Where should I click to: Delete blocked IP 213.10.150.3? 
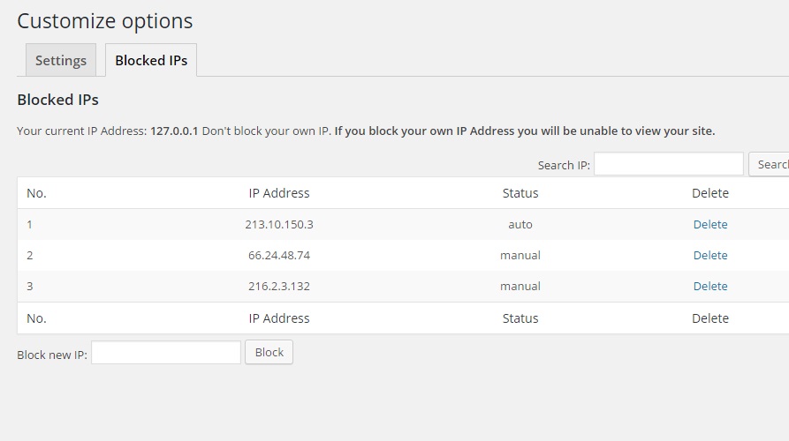tap(709, 224)
